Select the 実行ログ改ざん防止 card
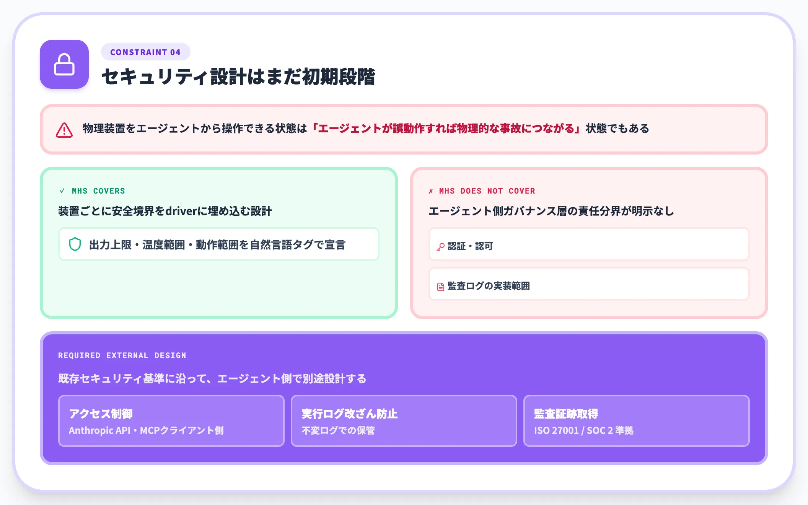The image size is (808, 505). click(x=404, y=421)
